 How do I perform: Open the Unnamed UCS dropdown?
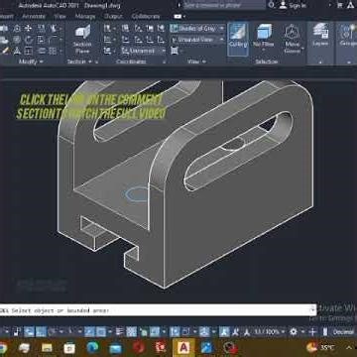[x=144, y=51]
